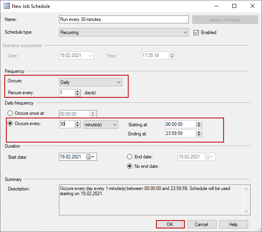Click the Description scrollbar up arrow
Viewport: 262px width, 232px height.
pos(246,189)
